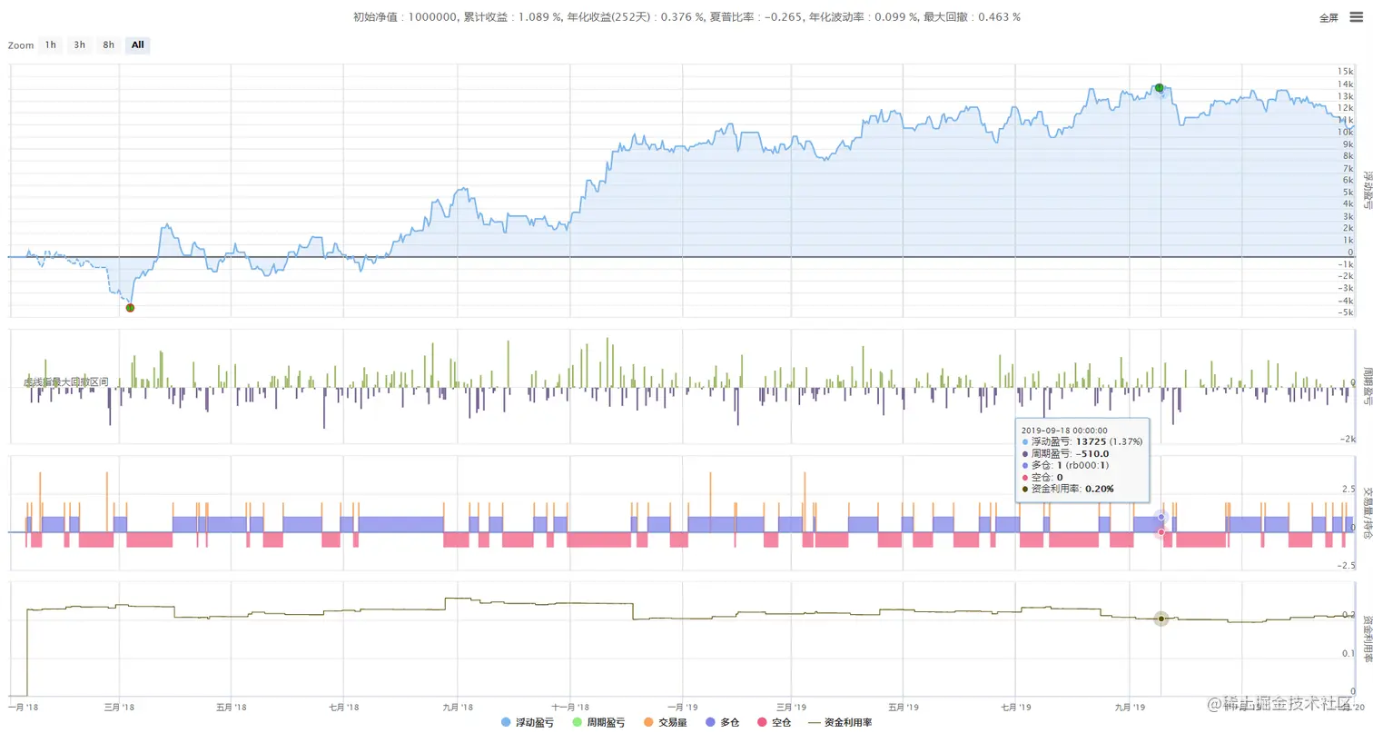Click the -2.5 label on the position axis

pos(1345,566)
